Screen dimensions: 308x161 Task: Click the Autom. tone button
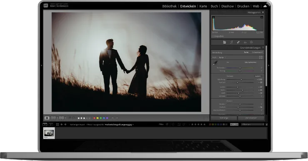(x=258, y=76)
